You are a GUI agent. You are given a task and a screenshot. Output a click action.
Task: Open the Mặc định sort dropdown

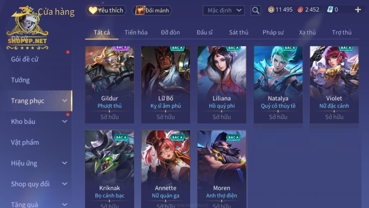(x=224, y=10)
